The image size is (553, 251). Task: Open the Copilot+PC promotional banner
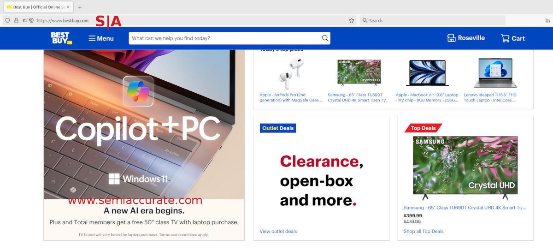tap(144, 138)
